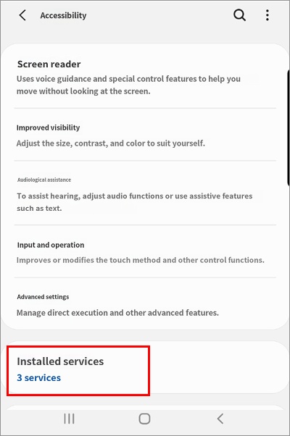
Task: Open Improved visibility settings
Action: click(145, 135)
